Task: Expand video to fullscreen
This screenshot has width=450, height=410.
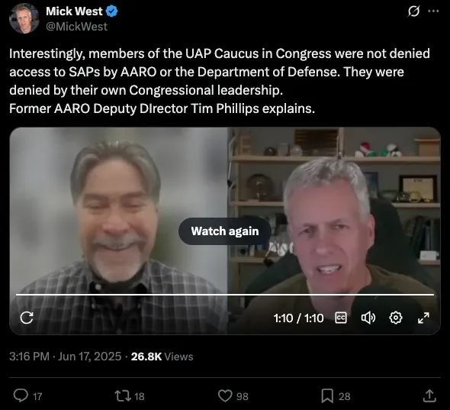Action: click(423, 318)
